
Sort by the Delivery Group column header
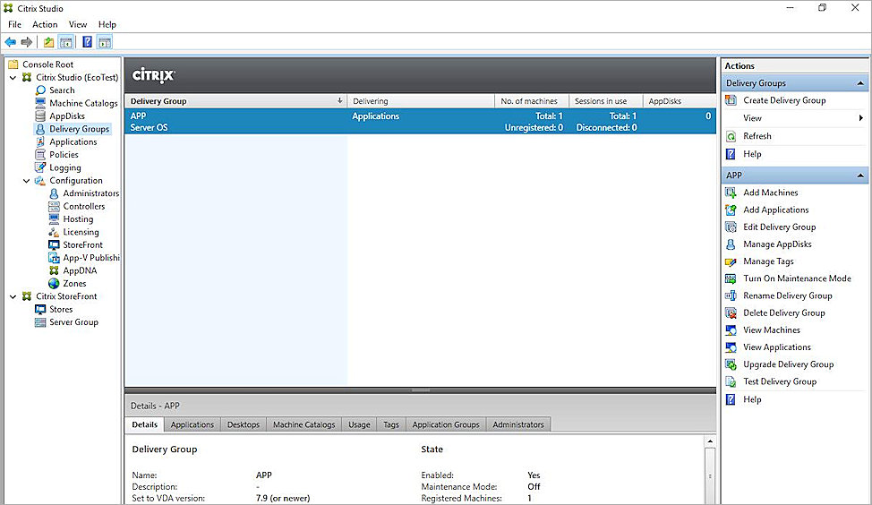coord(233,101)
